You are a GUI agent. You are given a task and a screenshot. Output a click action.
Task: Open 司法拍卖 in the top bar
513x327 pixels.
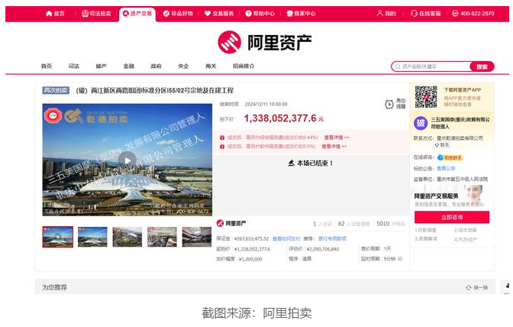96,14
